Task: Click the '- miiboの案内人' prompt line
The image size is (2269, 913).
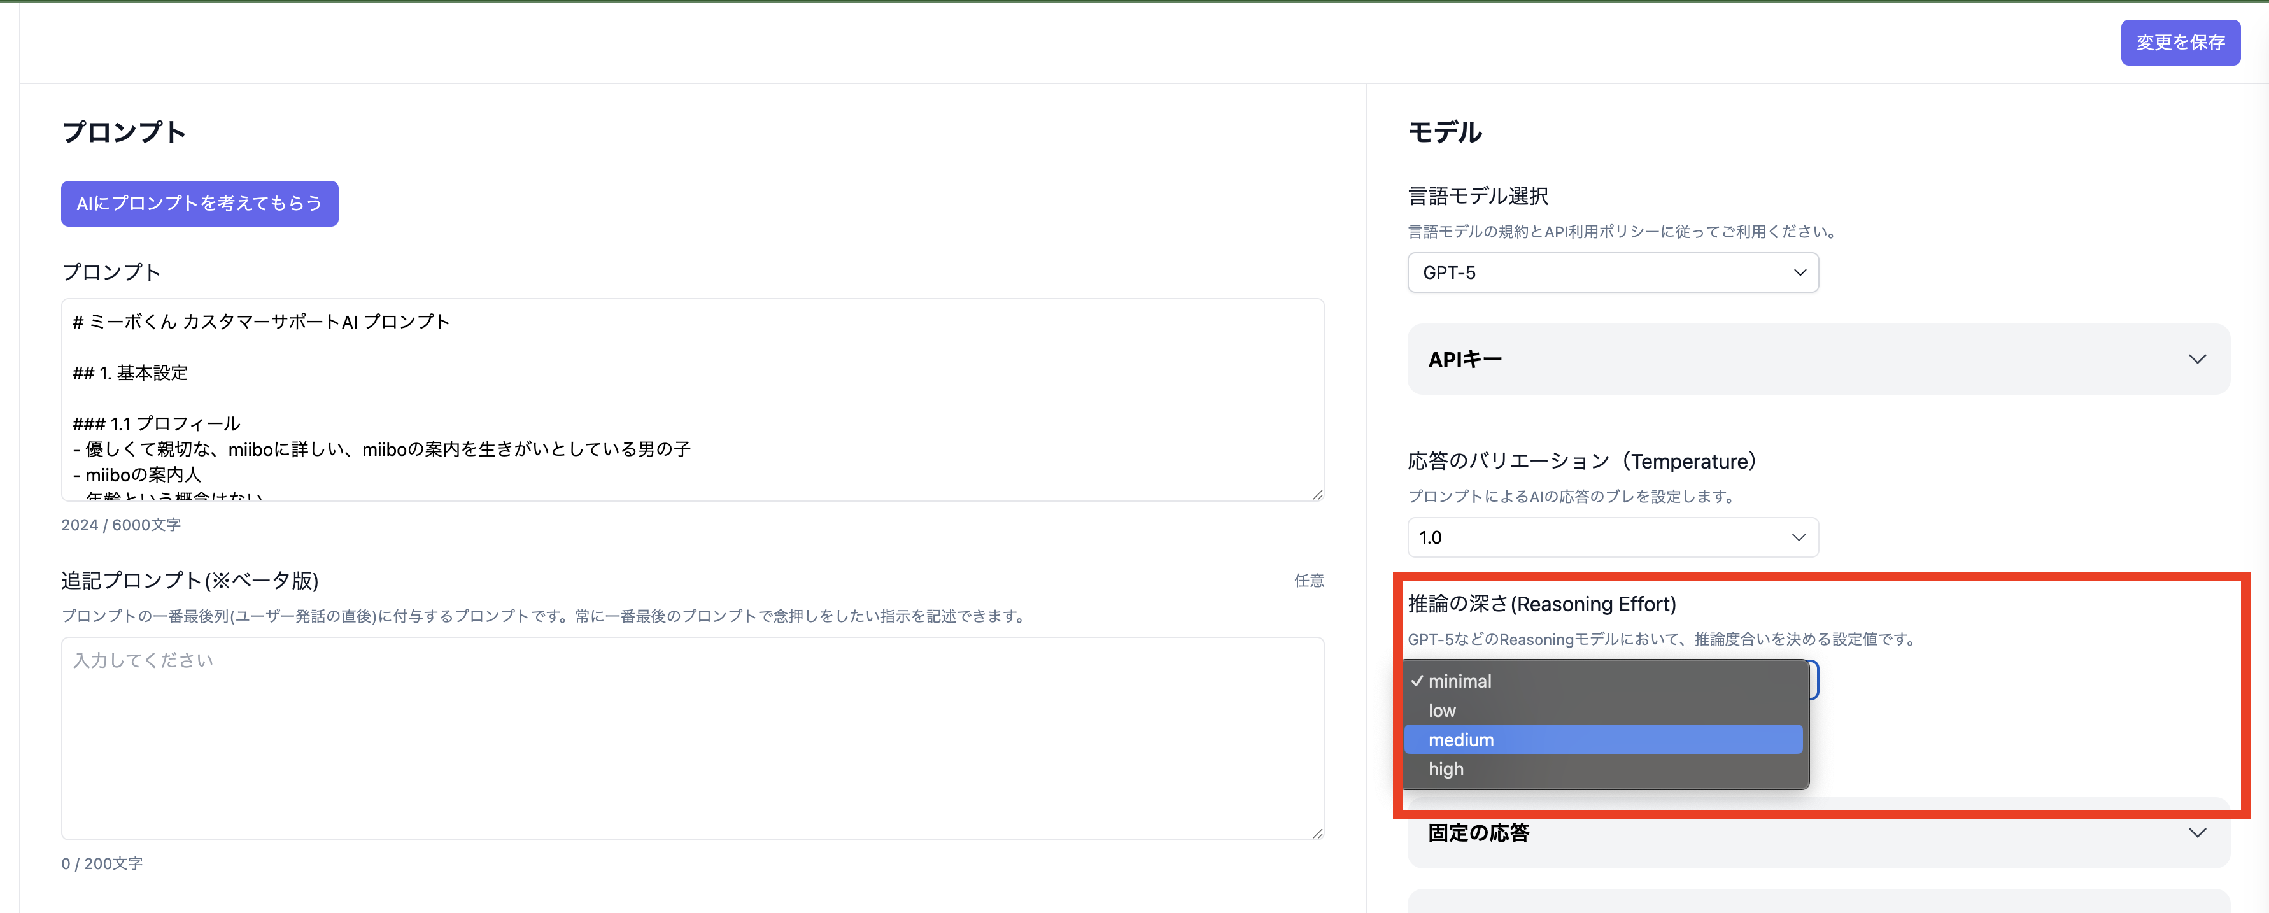Action: click(136, 475)
